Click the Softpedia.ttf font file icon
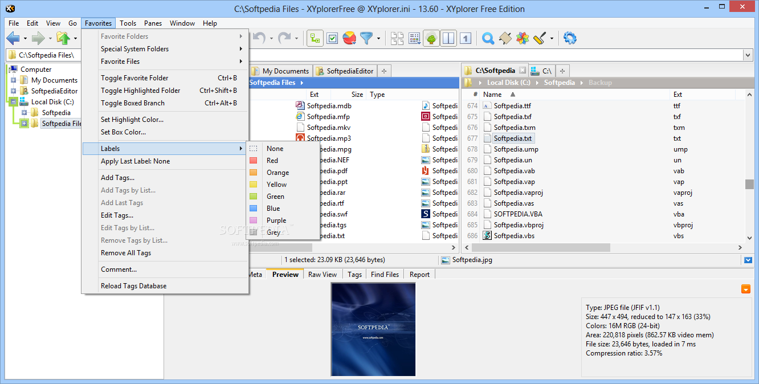The width and height of the screenshot is (759, 384). [487, 106]
